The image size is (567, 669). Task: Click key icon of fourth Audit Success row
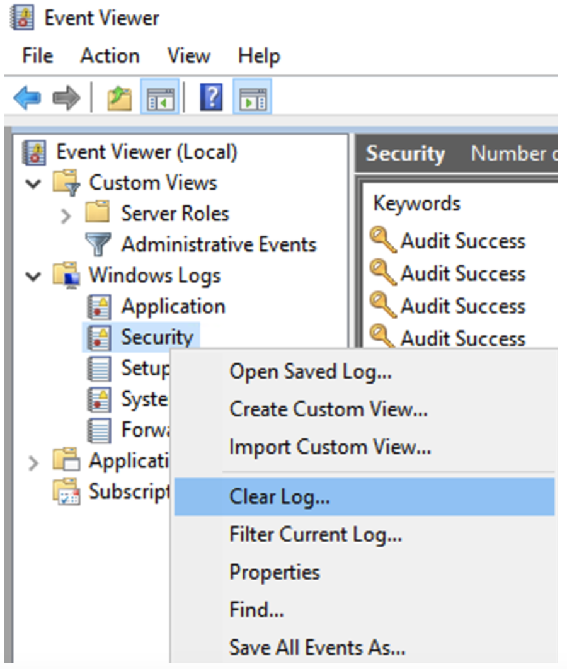click(x=382, y=336)
